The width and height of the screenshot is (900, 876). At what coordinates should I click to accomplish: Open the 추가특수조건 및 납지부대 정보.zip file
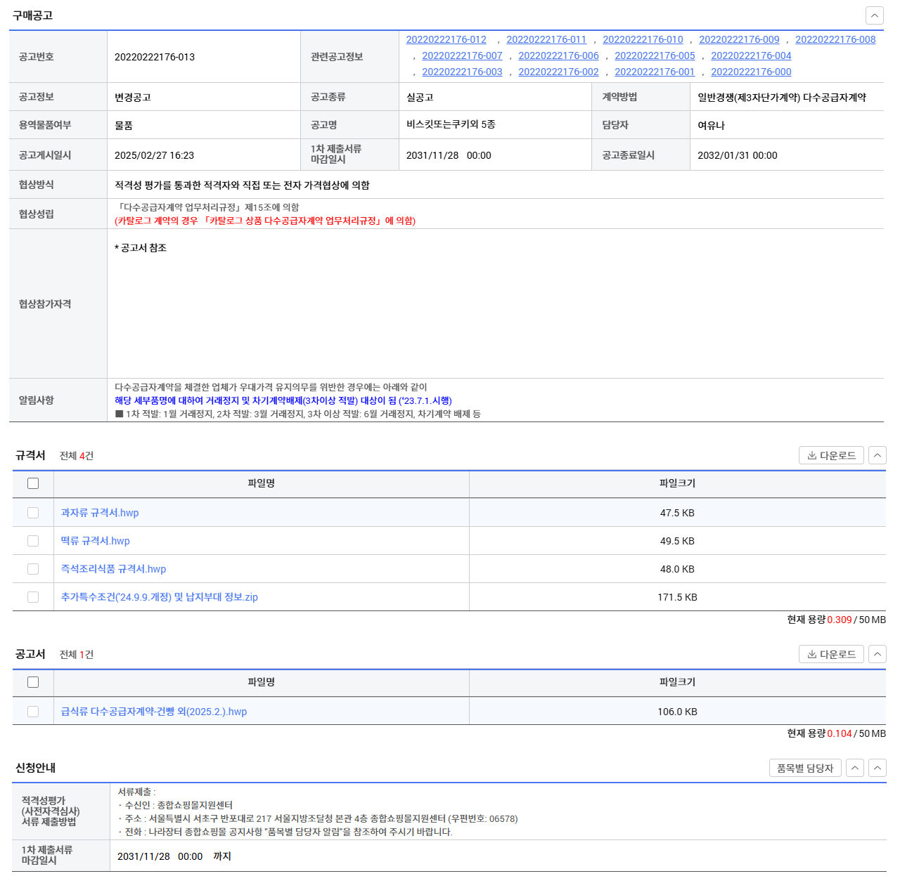pos(159,597)
